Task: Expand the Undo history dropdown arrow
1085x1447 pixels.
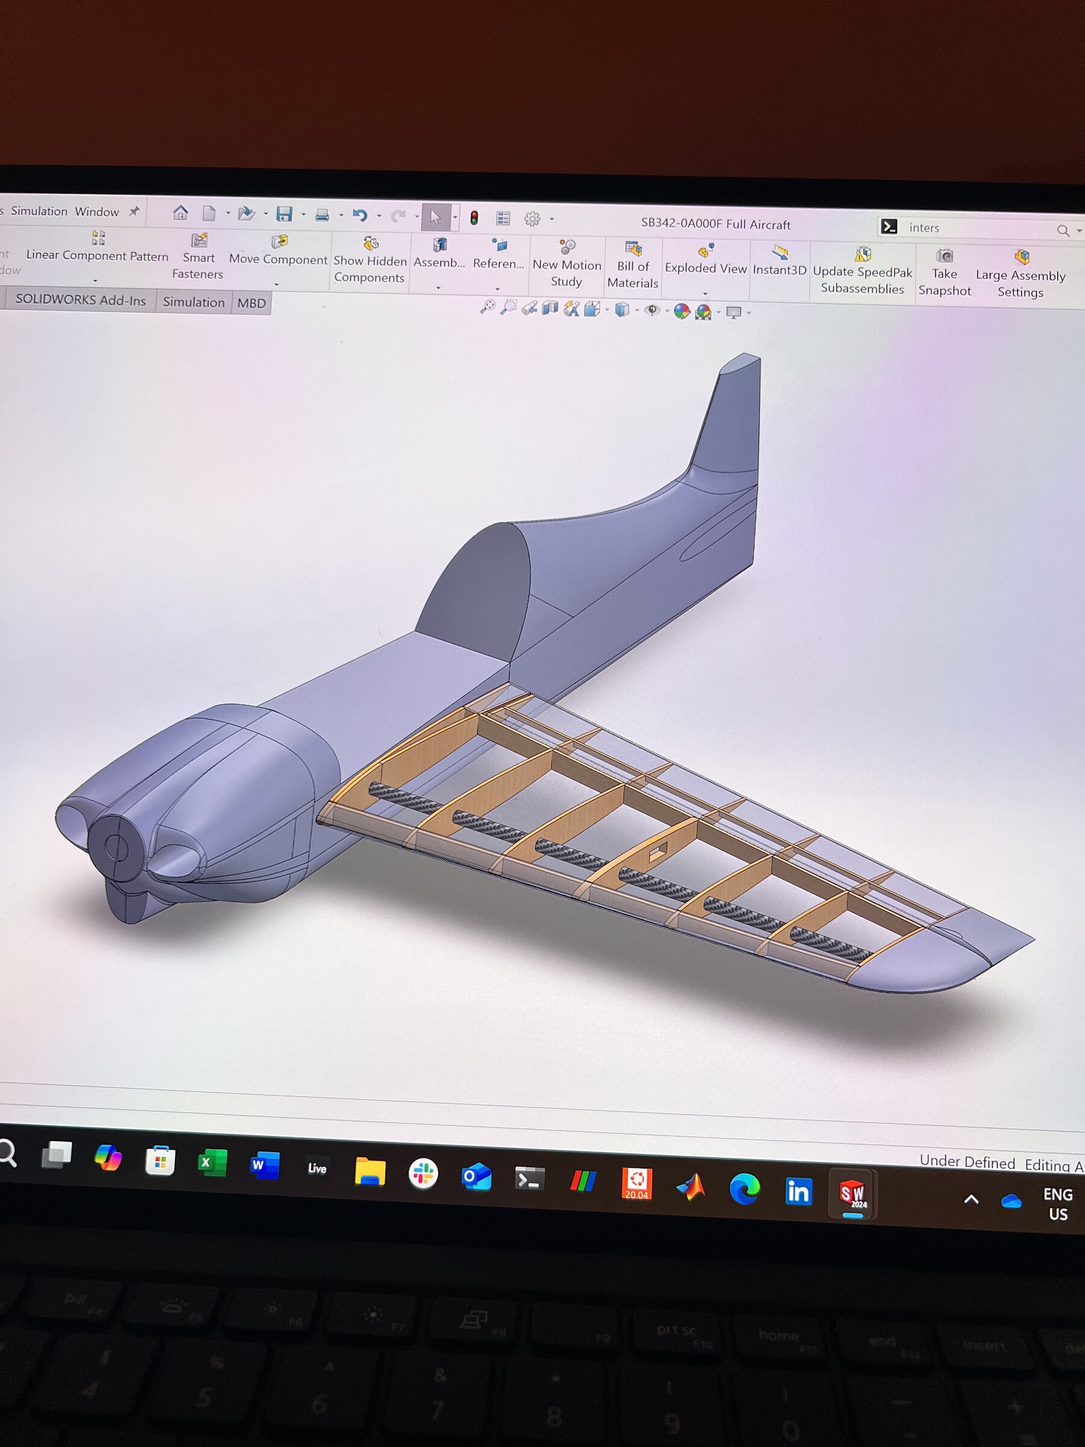Action: 379,215
